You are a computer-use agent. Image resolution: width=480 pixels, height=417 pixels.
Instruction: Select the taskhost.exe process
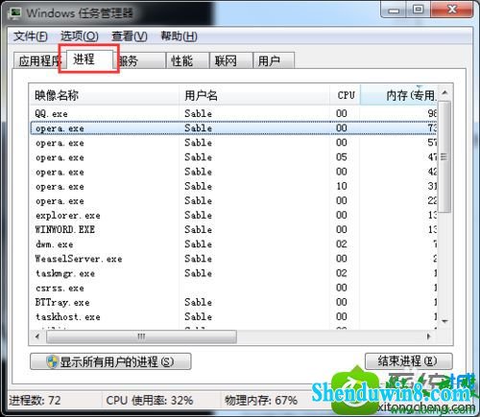click(233, 317)
